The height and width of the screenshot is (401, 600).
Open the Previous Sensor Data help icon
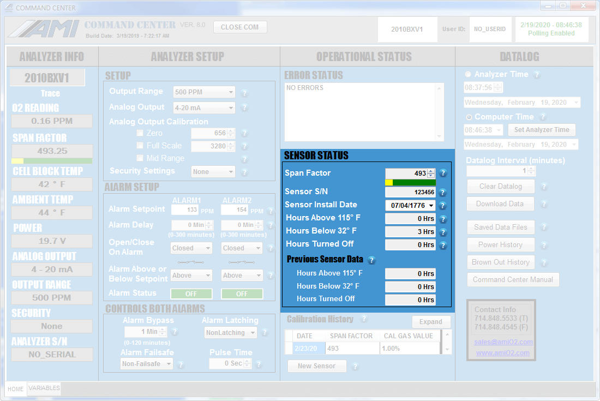(x=371, y=260)
